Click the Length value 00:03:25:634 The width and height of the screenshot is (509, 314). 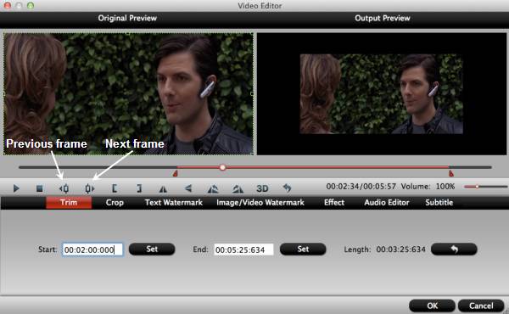point(401,250)
